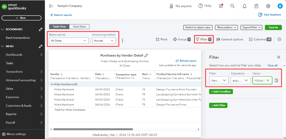286x139 pixels.
Task: Delete the filter condition with the trash icon
Action: [276, 80]
